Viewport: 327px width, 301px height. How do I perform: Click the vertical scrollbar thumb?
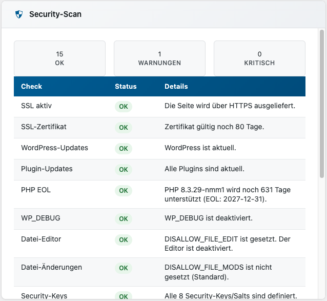pyautogui.click(x=322, y=103)
